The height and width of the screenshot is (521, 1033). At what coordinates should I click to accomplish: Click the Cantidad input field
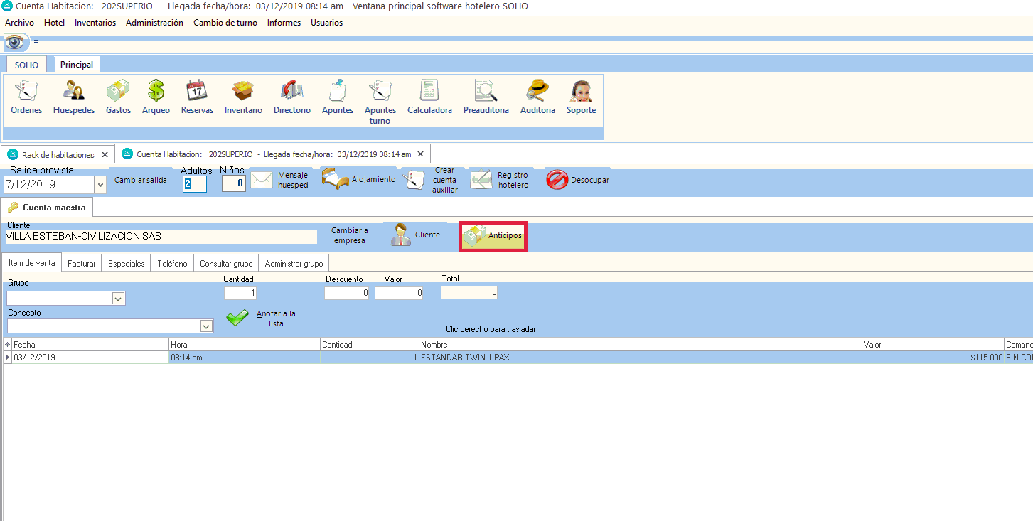[x=240, y=293]
